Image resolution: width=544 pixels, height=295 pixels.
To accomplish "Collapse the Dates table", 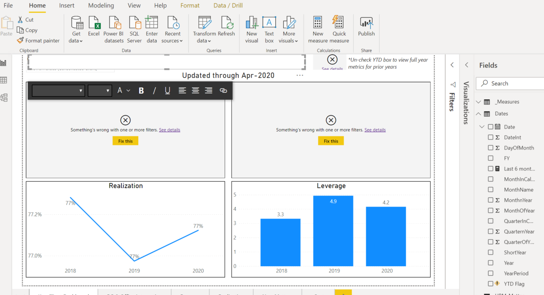I will click(478, 114).
